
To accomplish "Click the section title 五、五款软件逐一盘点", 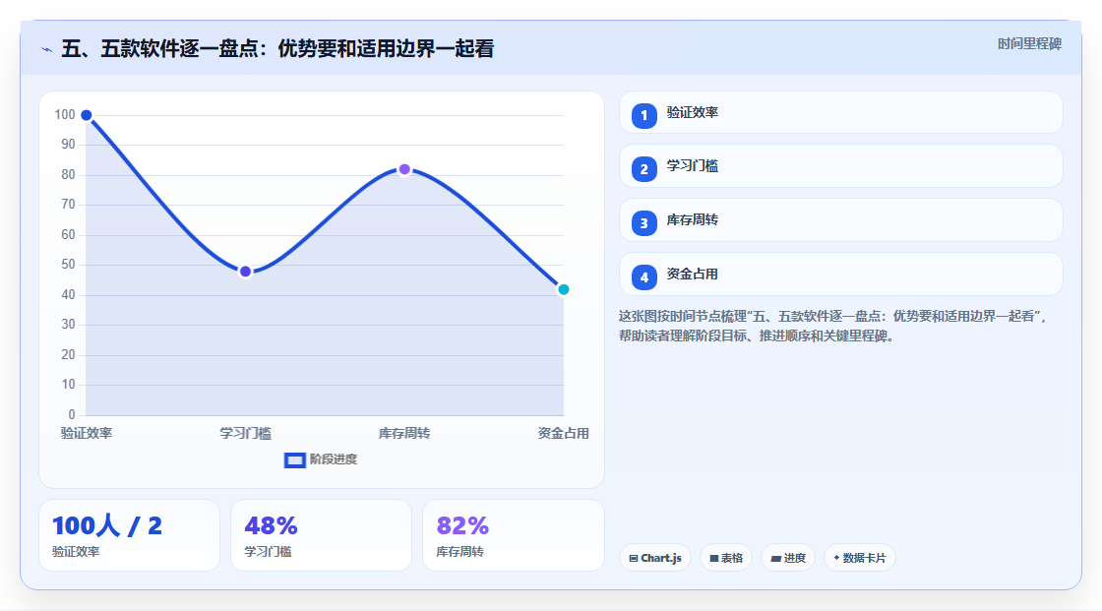I will pos(277,48).
